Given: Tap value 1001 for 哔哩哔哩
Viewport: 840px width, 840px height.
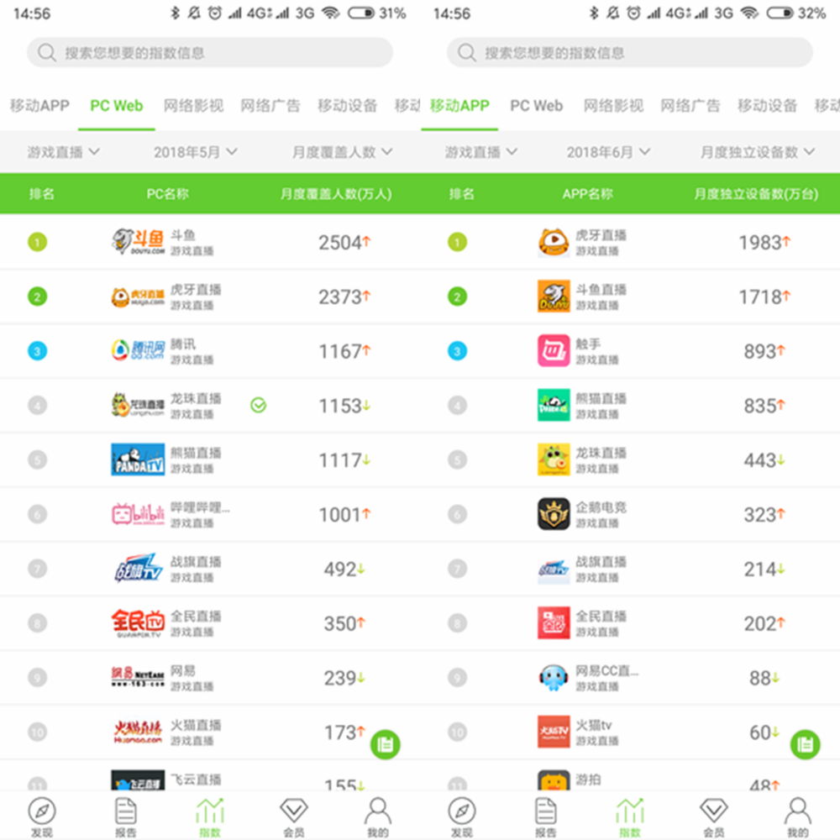Looking at the screenshot, I should pos(340,515).
